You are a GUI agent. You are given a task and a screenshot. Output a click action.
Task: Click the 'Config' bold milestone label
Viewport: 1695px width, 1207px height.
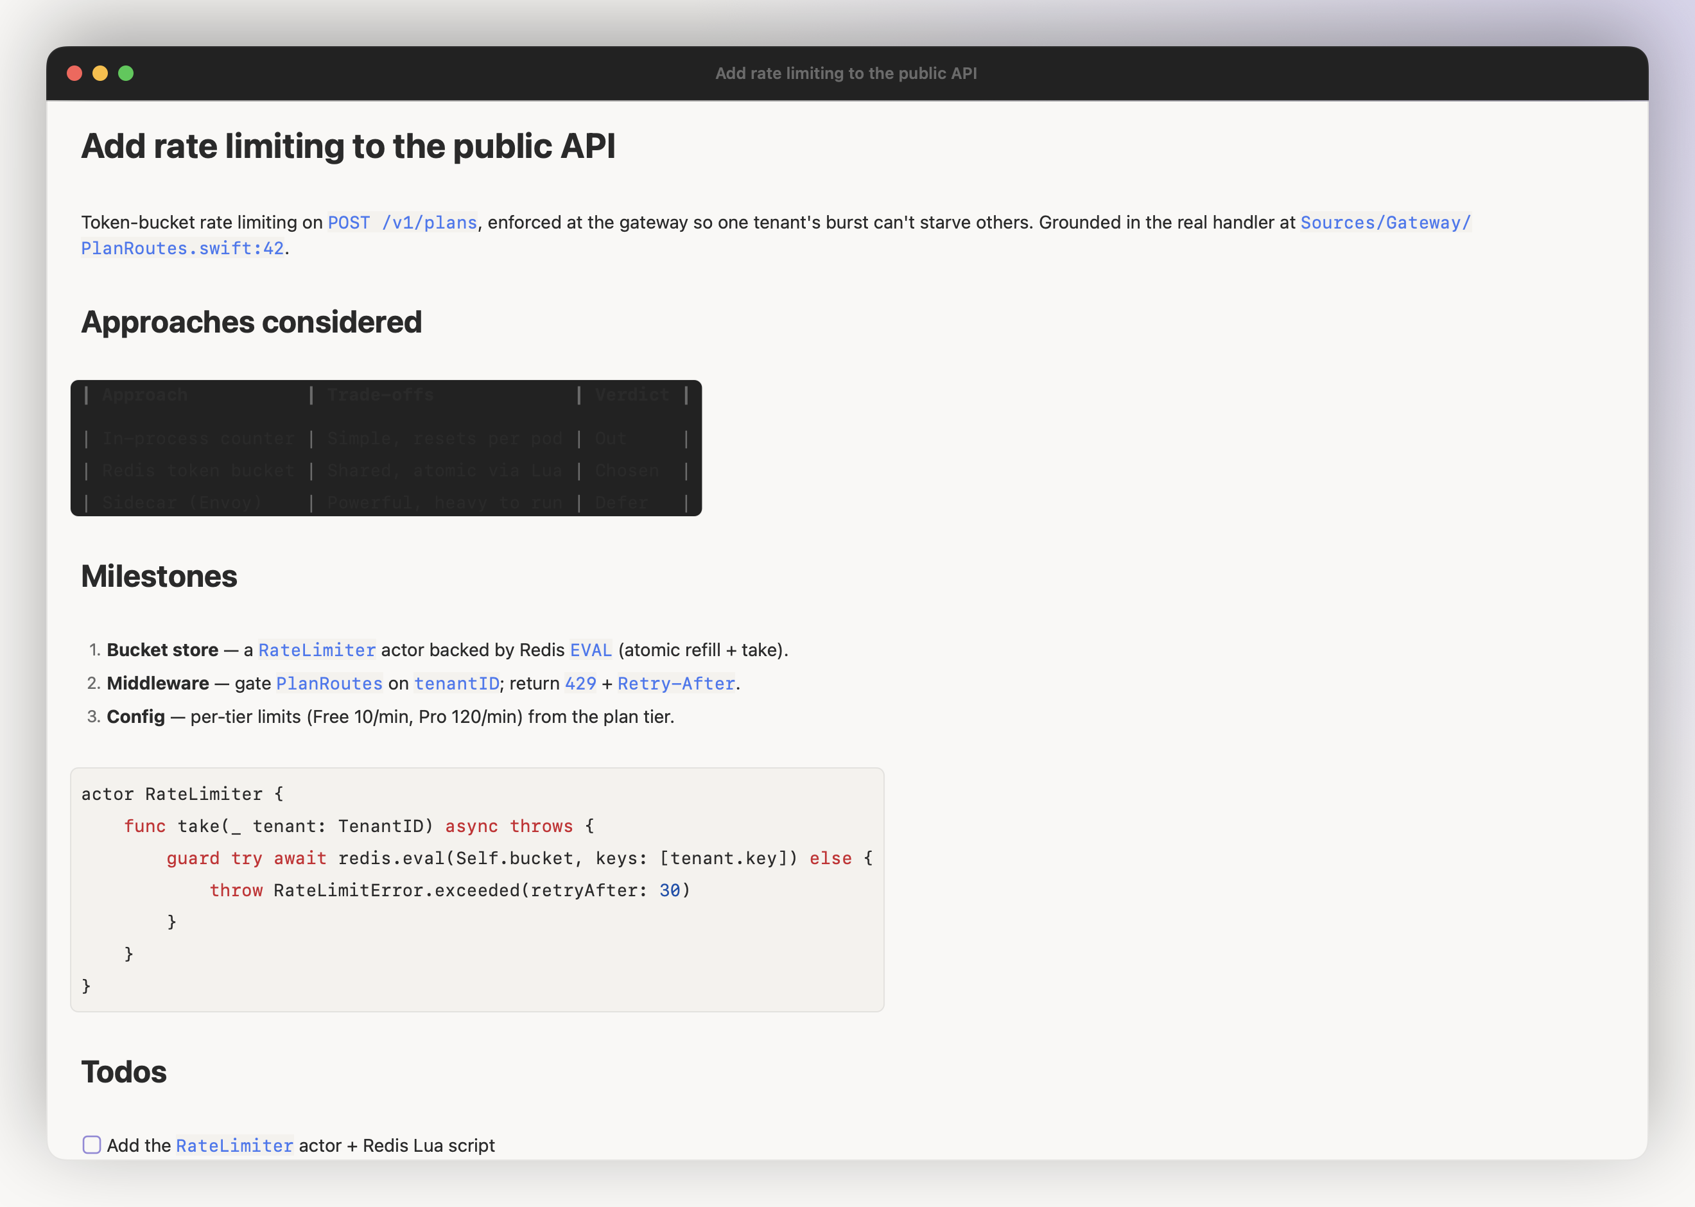(136, 717)
